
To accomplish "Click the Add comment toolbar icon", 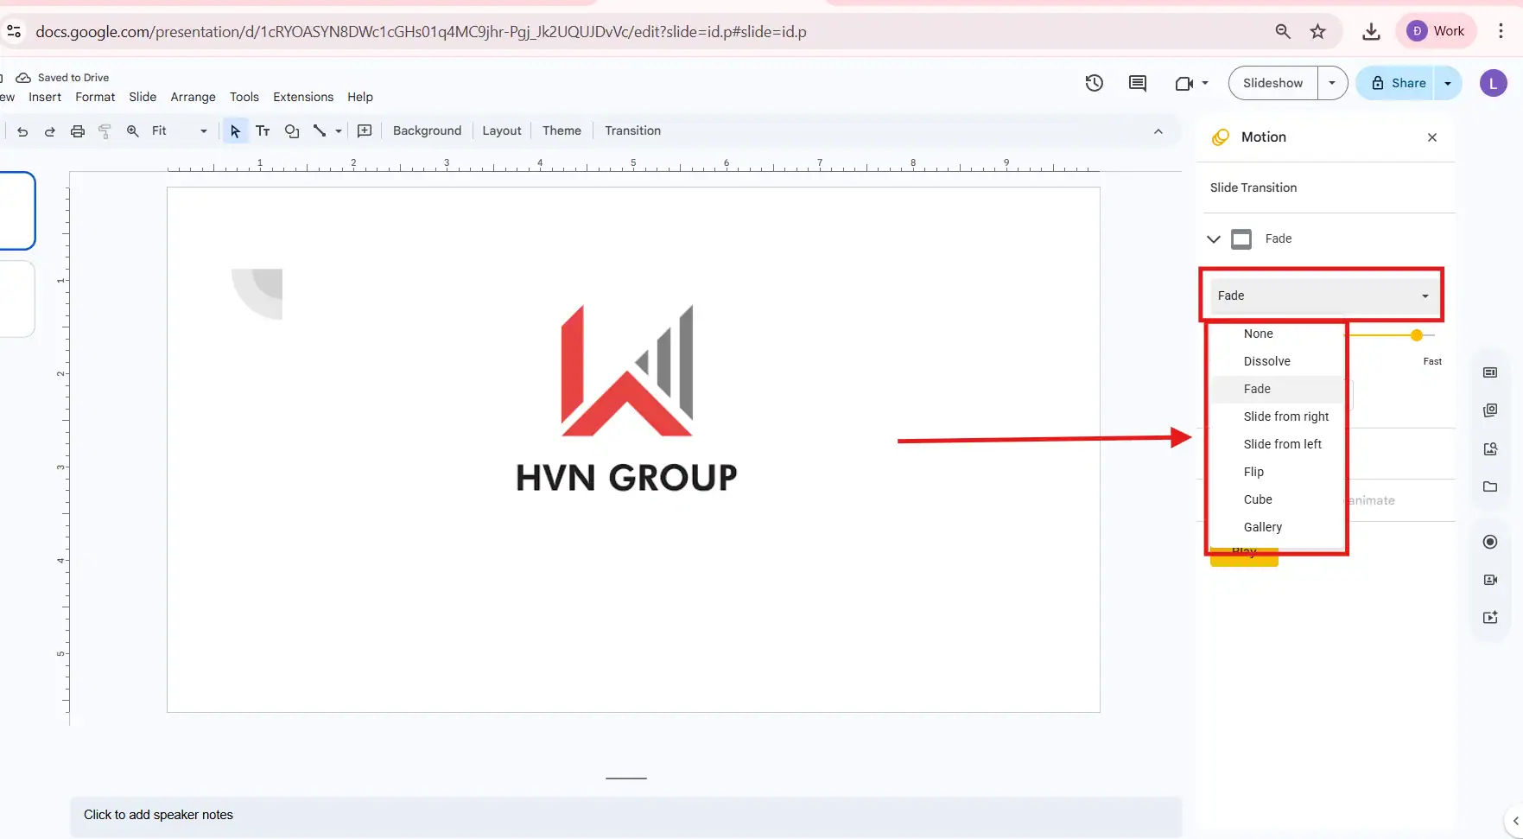I will [365, 131].
